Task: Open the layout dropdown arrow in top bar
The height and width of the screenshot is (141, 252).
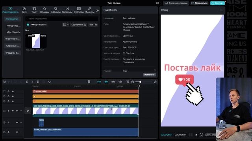Action: pos(161,3)
